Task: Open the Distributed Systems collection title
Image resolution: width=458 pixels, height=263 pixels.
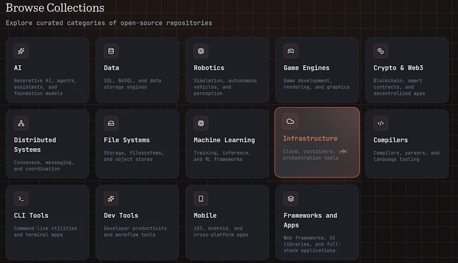Action: point(35,145)
